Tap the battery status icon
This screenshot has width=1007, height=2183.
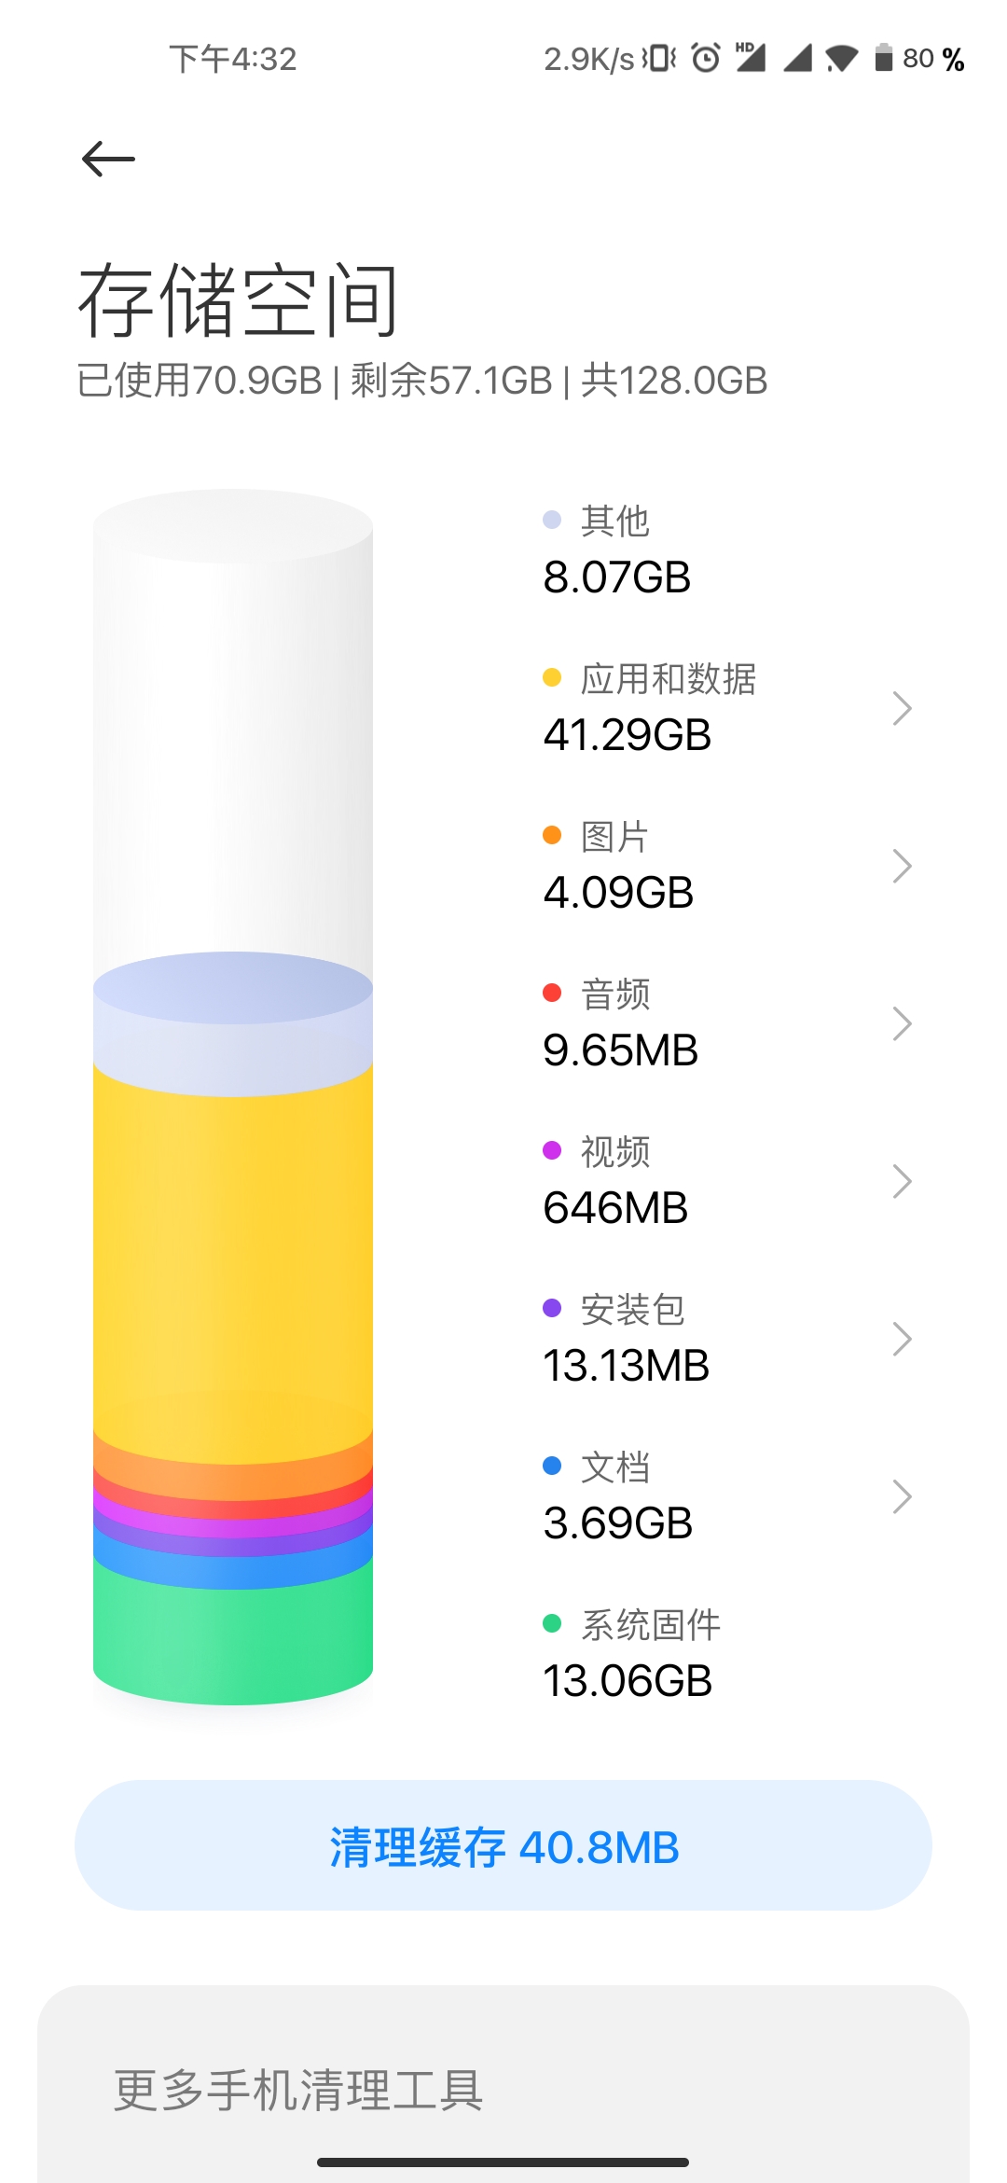point(883,58)
